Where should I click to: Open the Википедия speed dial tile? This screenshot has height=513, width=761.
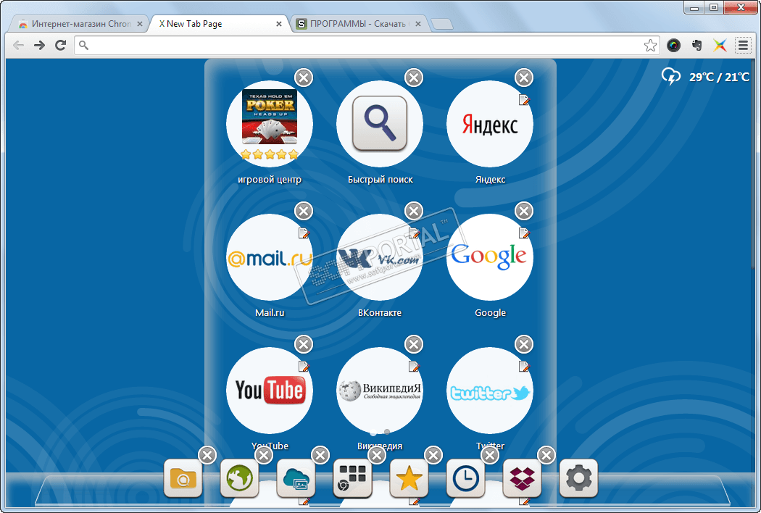[380, 391]
